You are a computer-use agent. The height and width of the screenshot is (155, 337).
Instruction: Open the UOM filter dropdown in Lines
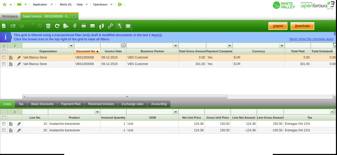[x=176, y=112]
